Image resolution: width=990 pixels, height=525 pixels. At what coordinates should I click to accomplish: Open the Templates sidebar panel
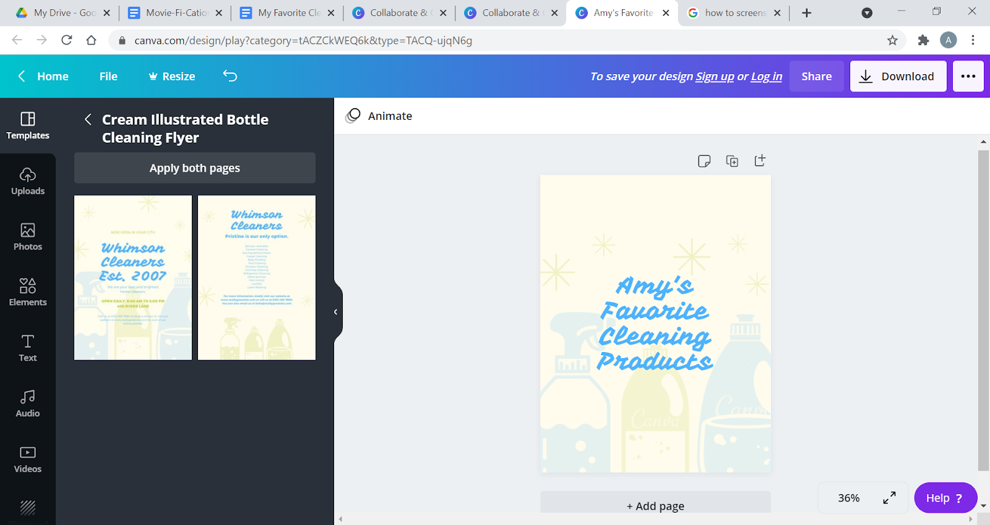coord(28,126)
